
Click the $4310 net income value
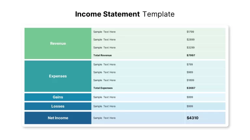(x=192, y=118)
